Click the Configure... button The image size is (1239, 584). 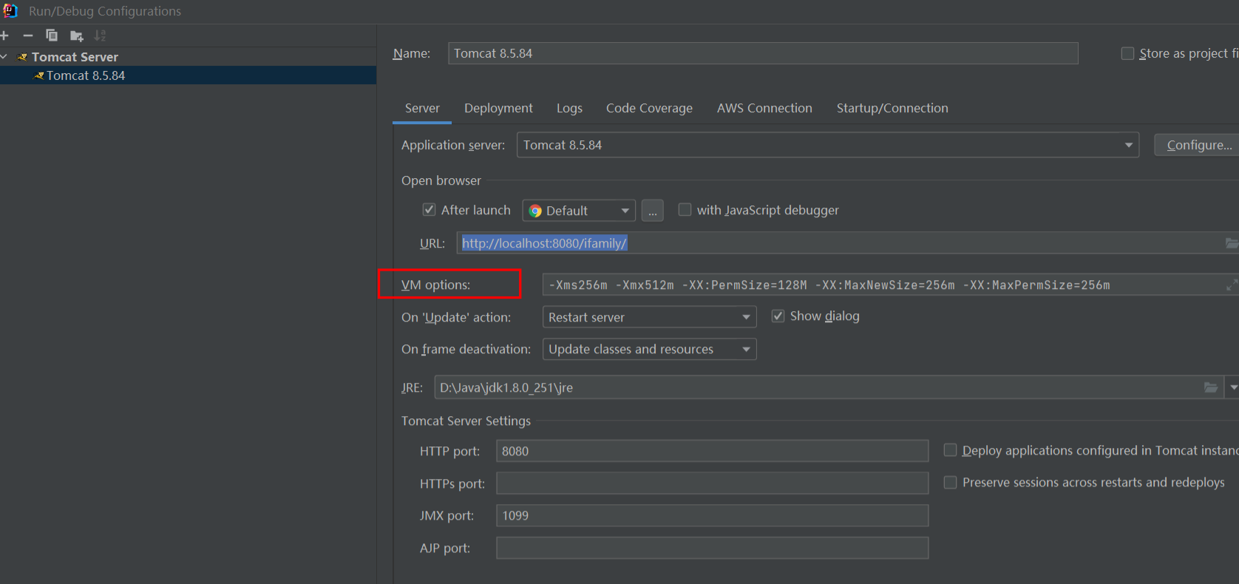(1198, 145)
